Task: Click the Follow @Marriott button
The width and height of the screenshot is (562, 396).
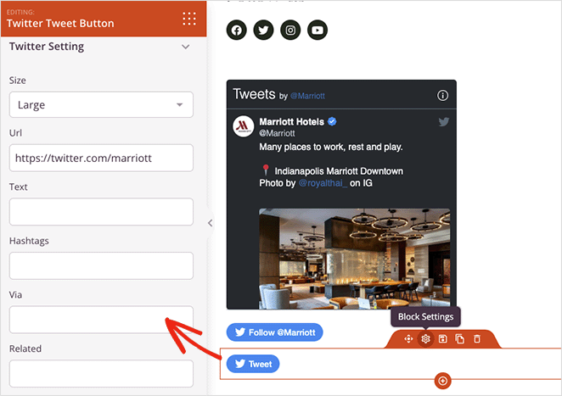Action: [x=274, y=332]
